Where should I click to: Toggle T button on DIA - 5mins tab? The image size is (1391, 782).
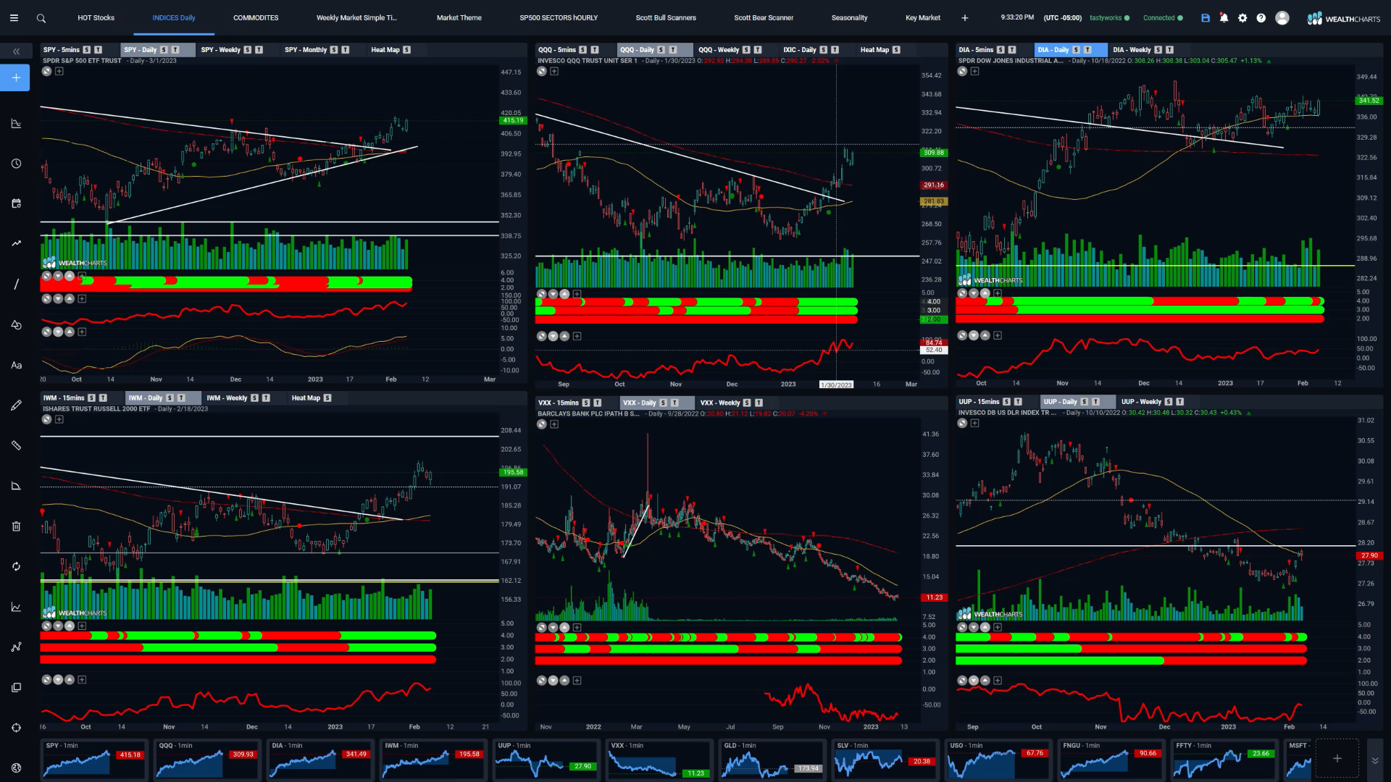(1012, 50)
